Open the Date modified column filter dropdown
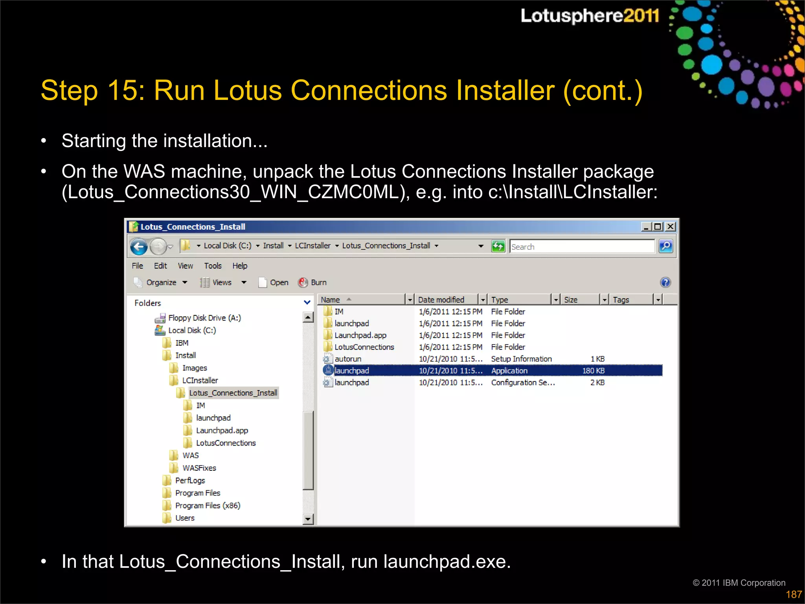805x604 pixels. click(483, 300)
